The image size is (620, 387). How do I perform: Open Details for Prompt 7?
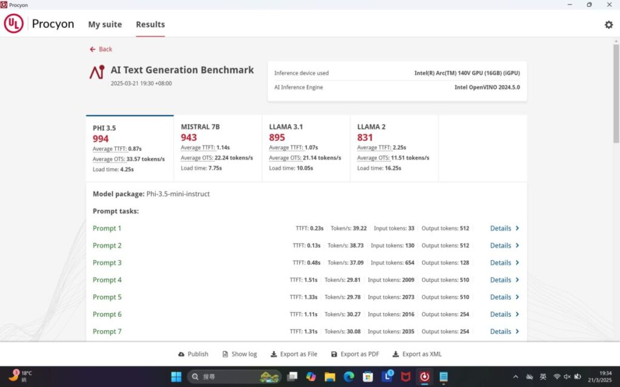pyautogui.click(x=504, y=332)
